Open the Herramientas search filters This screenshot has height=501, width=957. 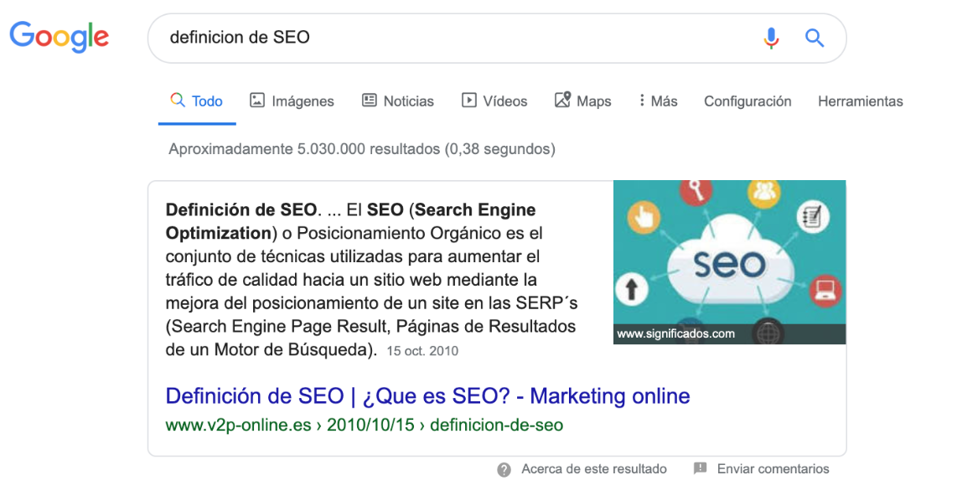pyautogui.click(x=861, y=100)
